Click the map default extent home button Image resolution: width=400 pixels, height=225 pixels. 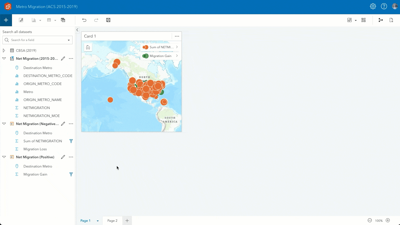click(88, 47)
